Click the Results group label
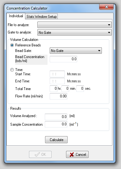 point(15,108)
